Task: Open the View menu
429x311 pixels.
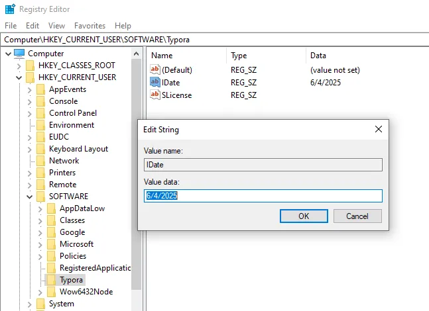Action: [56, 26]
